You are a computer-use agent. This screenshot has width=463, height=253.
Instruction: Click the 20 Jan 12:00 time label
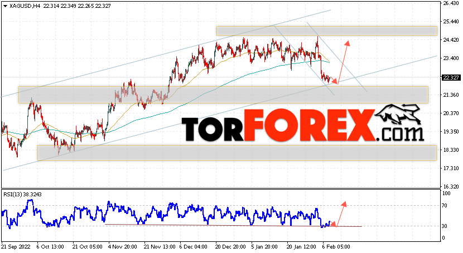(301, 246)
